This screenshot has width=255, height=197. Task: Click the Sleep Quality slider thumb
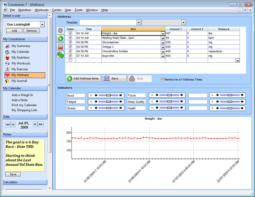coord(169,101)
